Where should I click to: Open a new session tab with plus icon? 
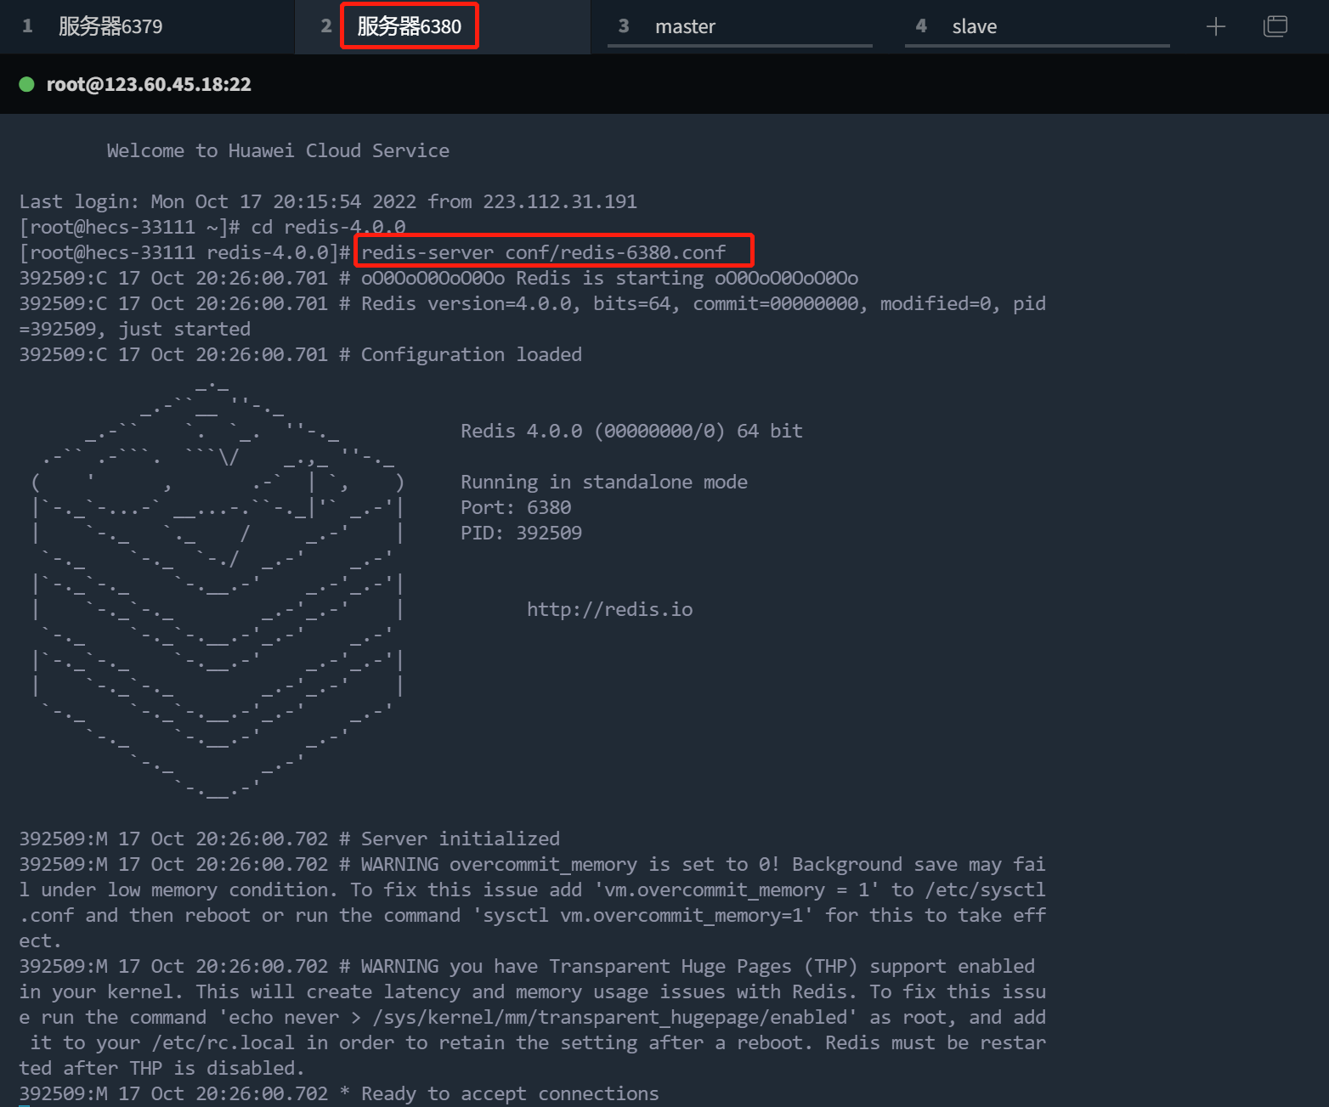click(x=1215, y=27)
